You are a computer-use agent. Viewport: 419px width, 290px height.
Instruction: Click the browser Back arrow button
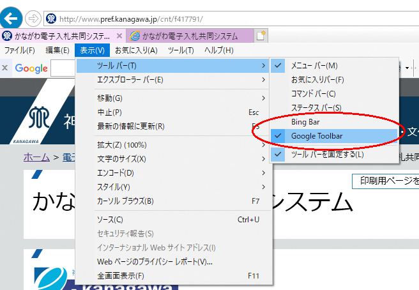11,18
